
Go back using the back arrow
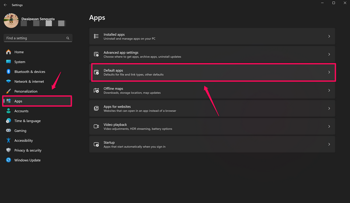(5, 5)
